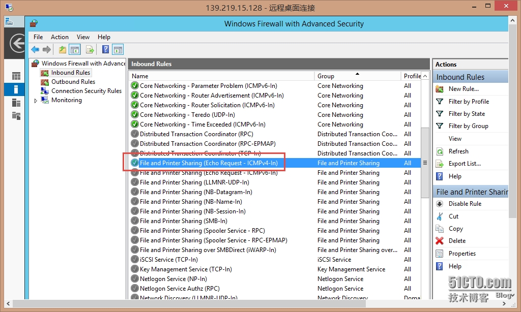
Task: Open the View submenu in Actions
Action: (455, 139)
